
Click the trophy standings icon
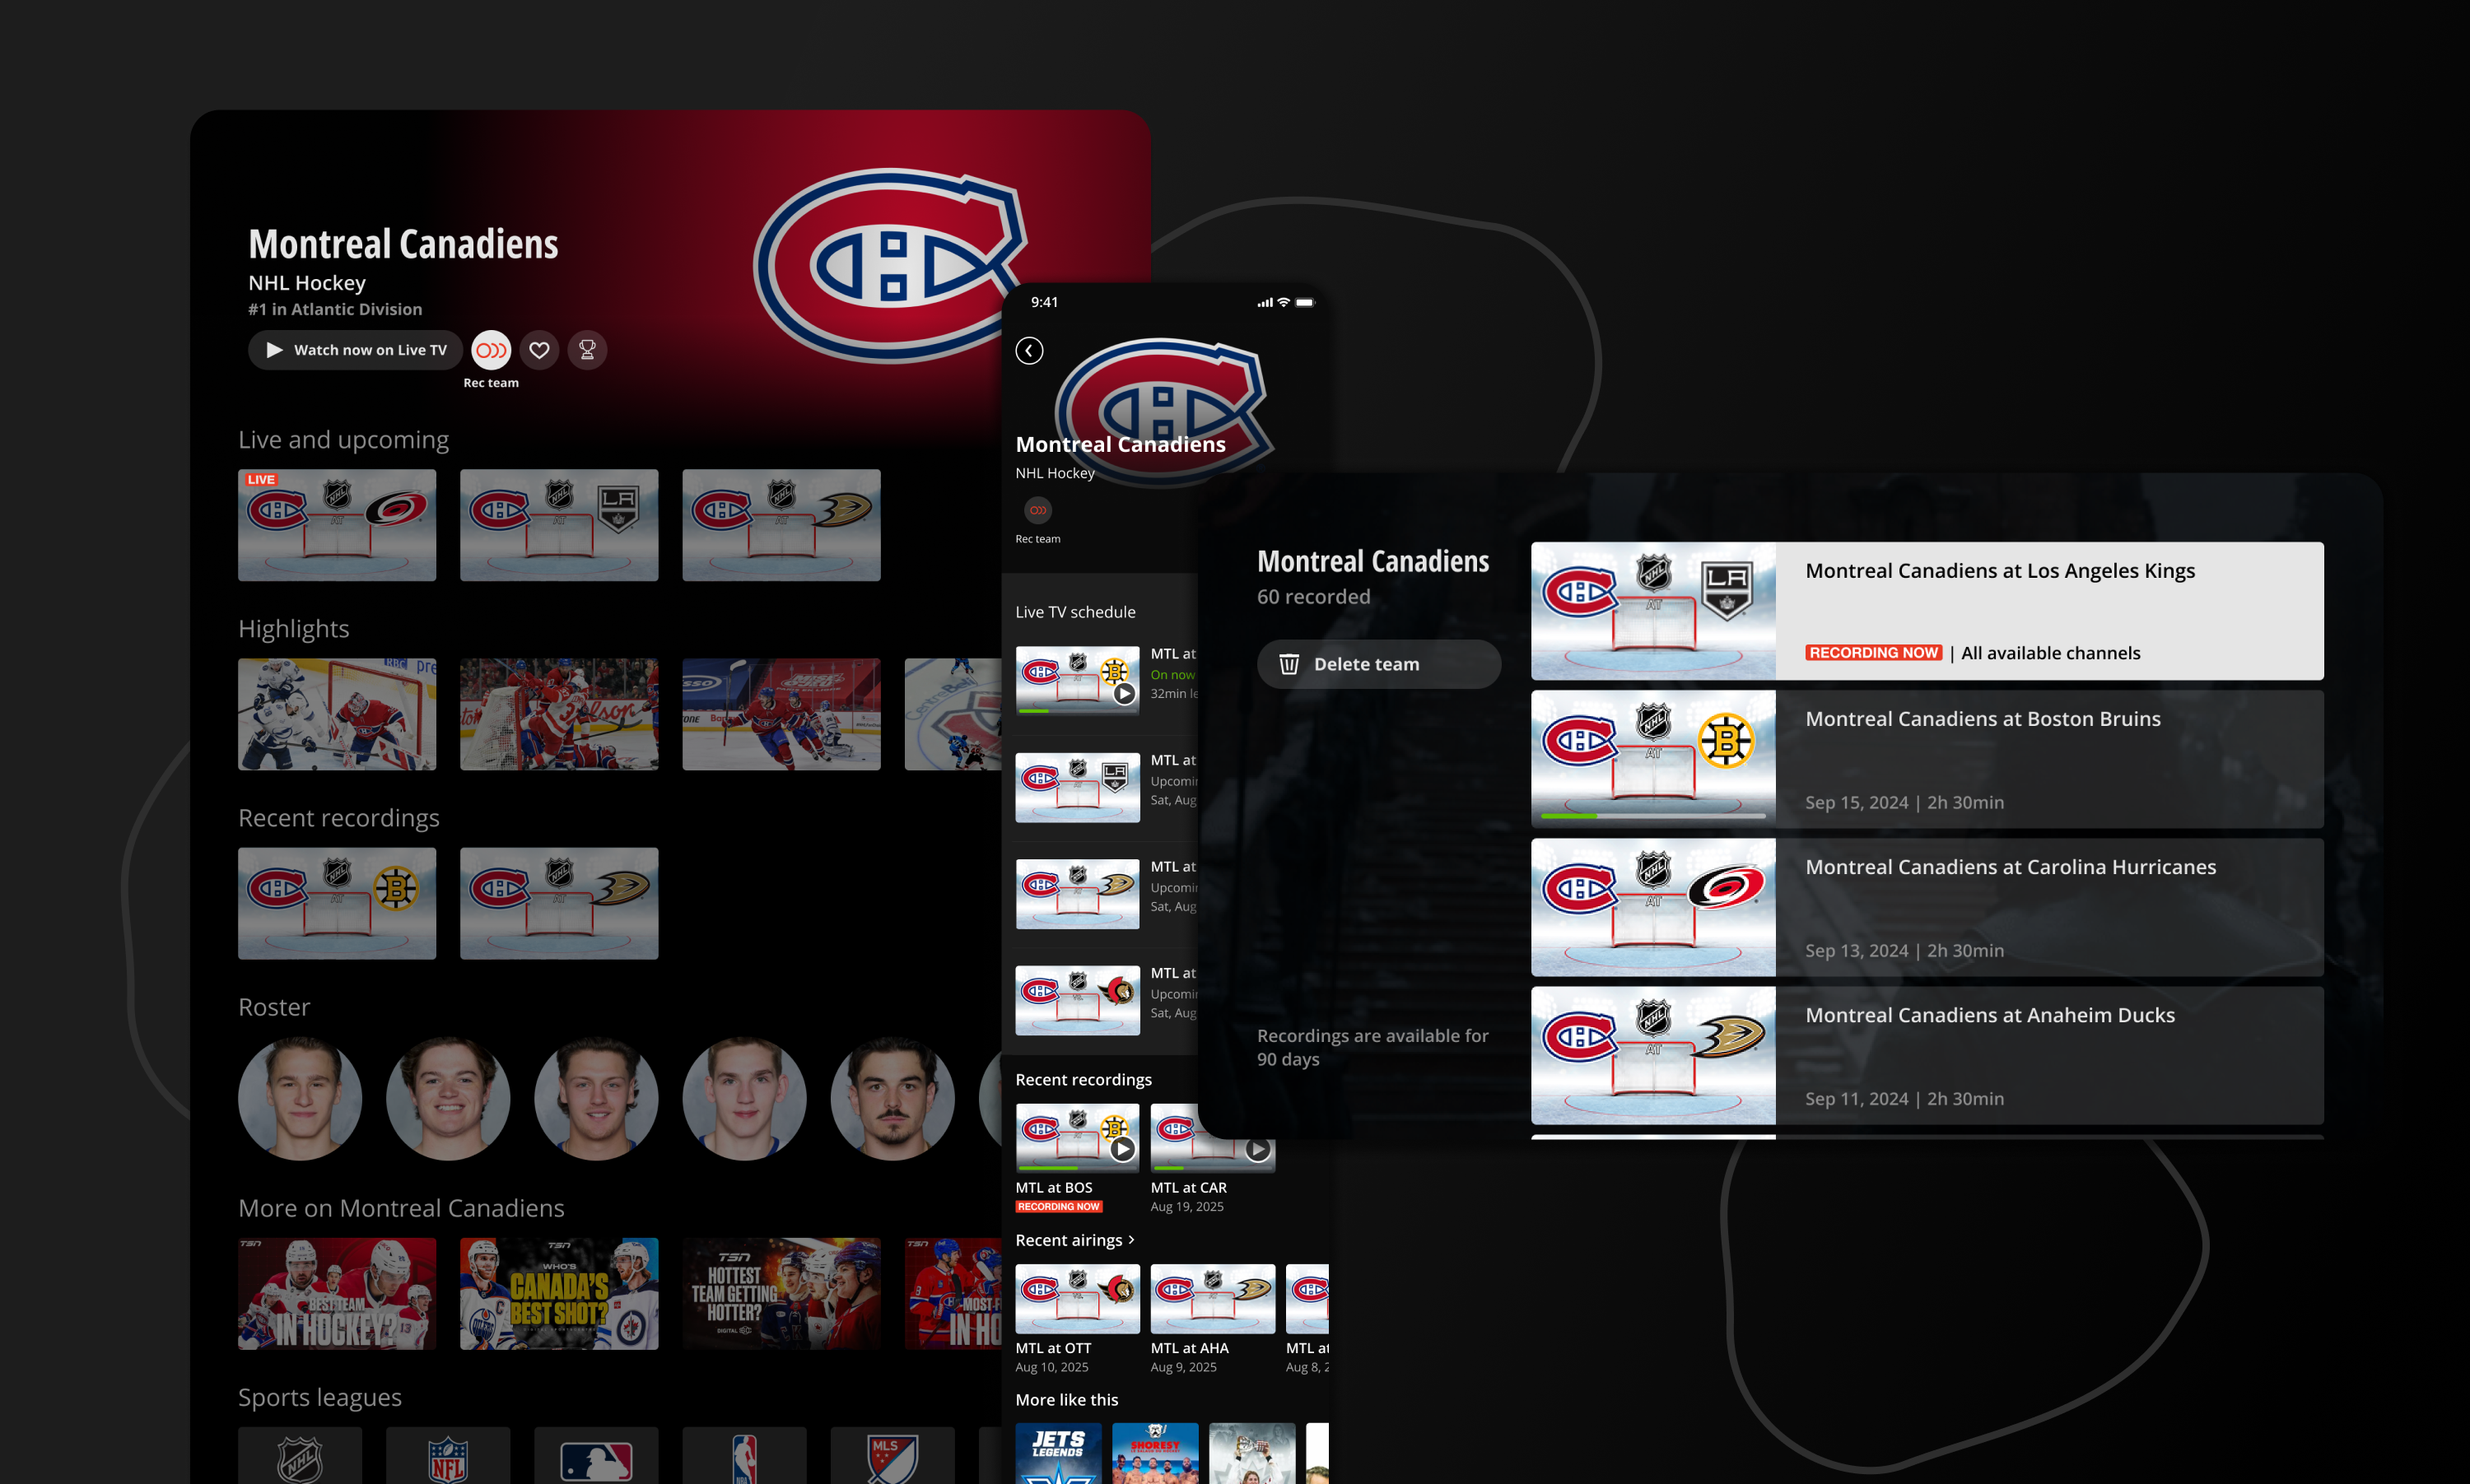click(x=587, y=350)
